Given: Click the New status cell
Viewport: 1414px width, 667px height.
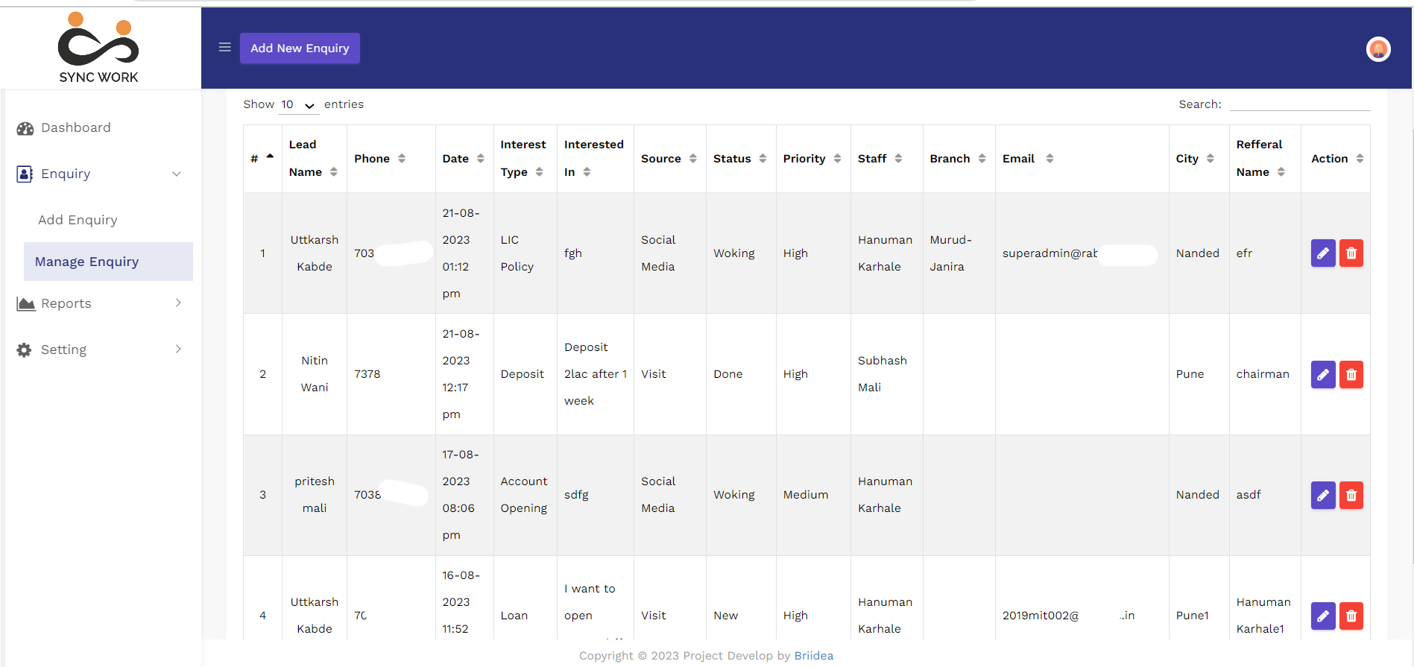Looking at the screenshot, I should 740,598.
